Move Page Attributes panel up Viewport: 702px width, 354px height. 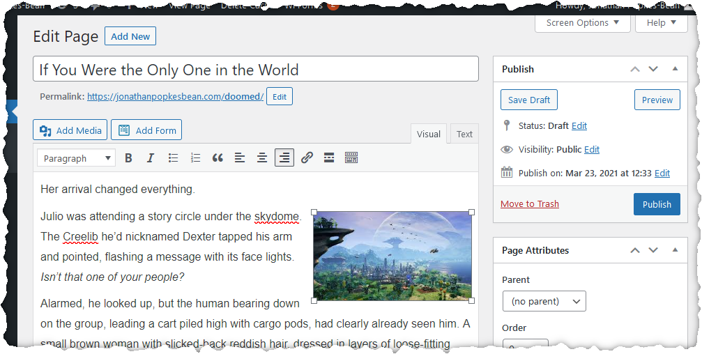(635, 250)
